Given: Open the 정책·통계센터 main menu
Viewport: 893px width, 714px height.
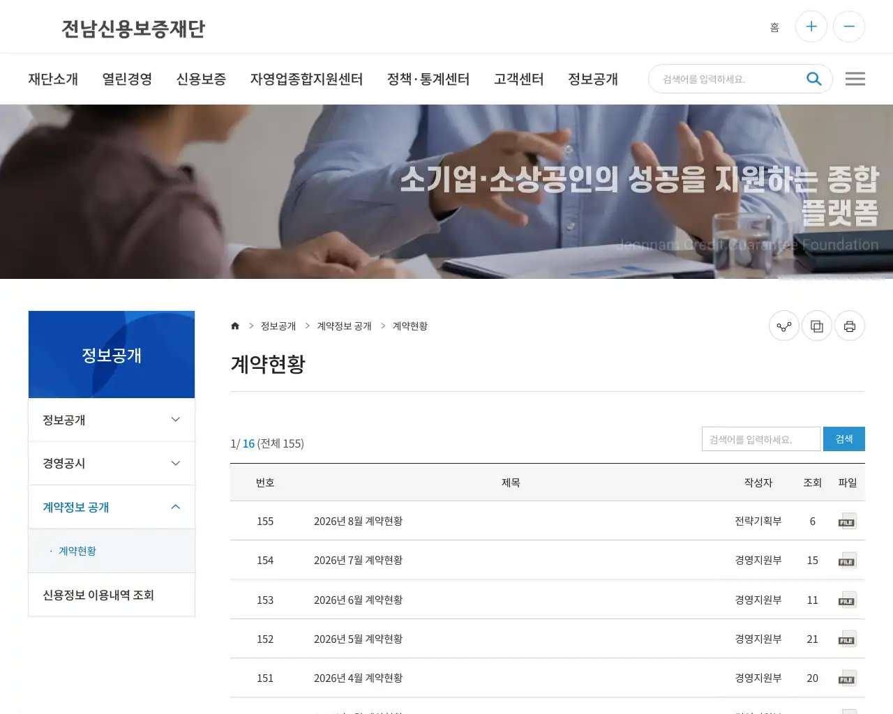Looking at the screenshot, I should point(428,79).
